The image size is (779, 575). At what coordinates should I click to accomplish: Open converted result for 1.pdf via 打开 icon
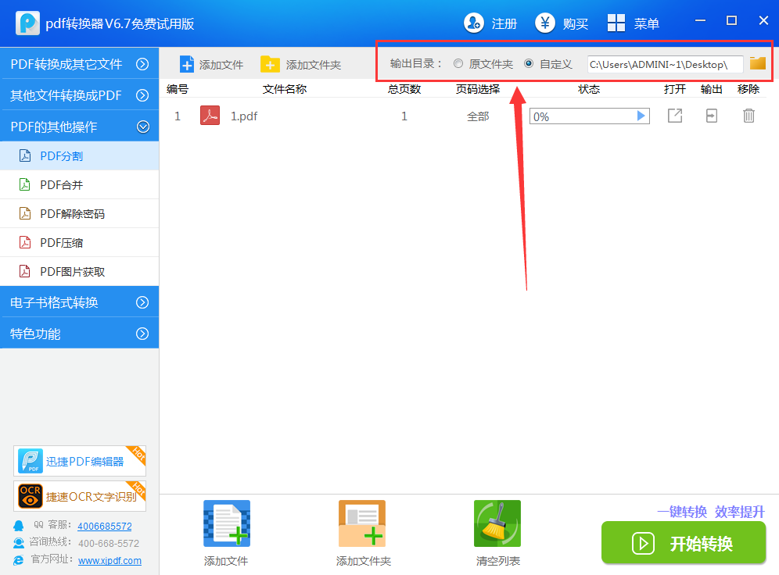coord(674,115)
